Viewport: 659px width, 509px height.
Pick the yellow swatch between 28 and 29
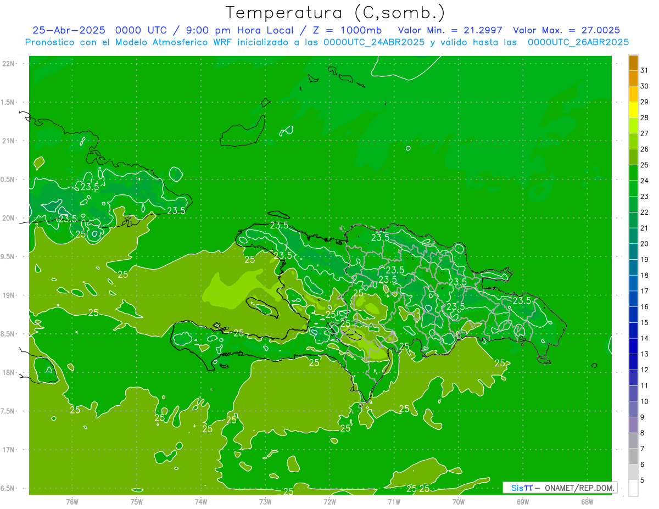point(633,110)
